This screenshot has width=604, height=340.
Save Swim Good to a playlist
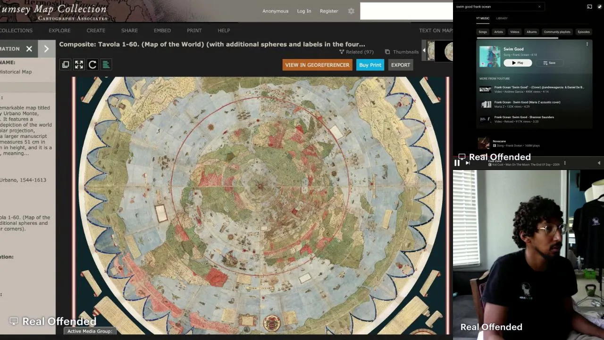[549, 63]
